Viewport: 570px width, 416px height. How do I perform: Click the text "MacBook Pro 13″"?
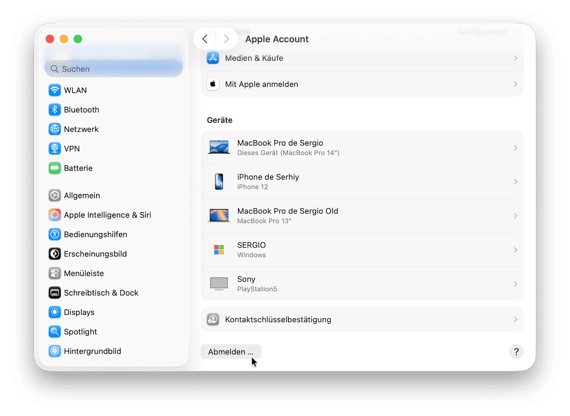pyautogui.click(x=264, y=221)
